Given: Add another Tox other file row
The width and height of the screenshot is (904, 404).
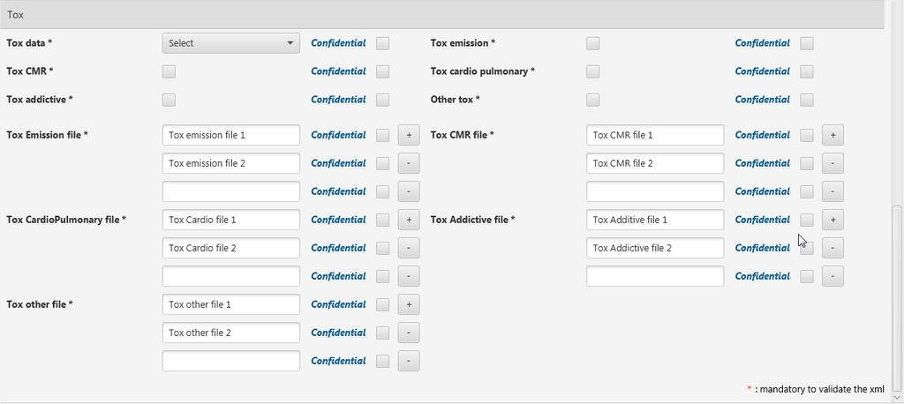Looking at the screenshot, I should (x=408, y=305).
